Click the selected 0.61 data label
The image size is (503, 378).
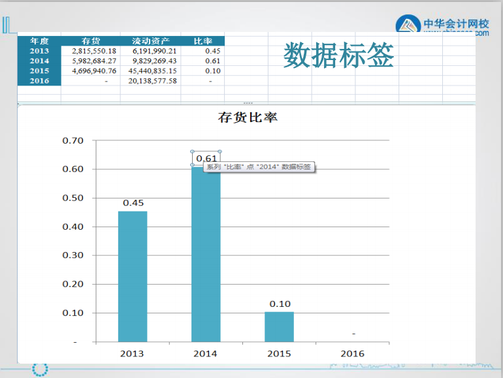(206, 158)
